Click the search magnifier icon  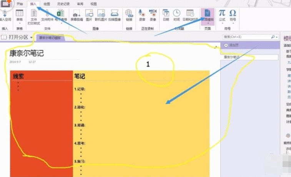(273, 37)
